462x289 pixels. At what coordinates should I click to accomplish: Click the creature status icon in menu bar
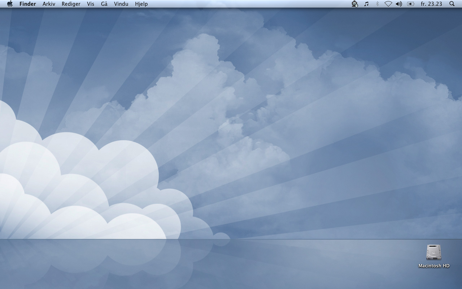(x=355, y=4)
